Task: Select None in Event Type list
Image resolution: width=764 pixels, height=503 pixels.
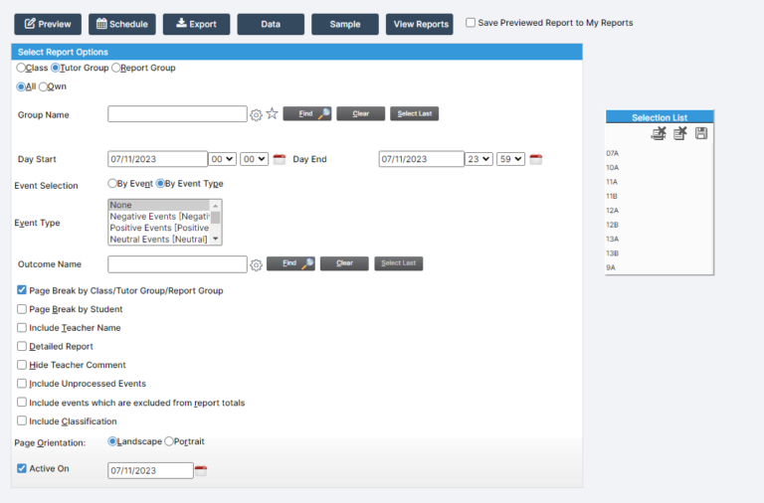Action: click(159, 205)
